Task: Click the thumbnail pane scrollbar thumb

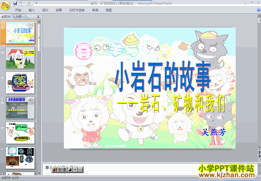Action: [39, 38]
